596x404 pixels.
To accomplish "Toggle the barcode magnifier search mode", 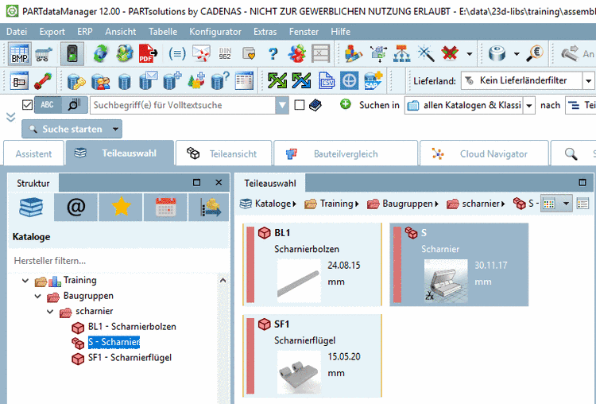I will pyautogui.click(x=74, y=105).
